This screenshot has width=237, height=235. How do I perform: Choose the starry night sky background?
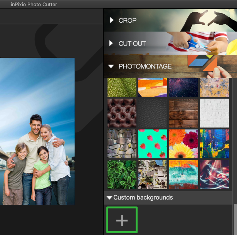[x=184, y=87]
